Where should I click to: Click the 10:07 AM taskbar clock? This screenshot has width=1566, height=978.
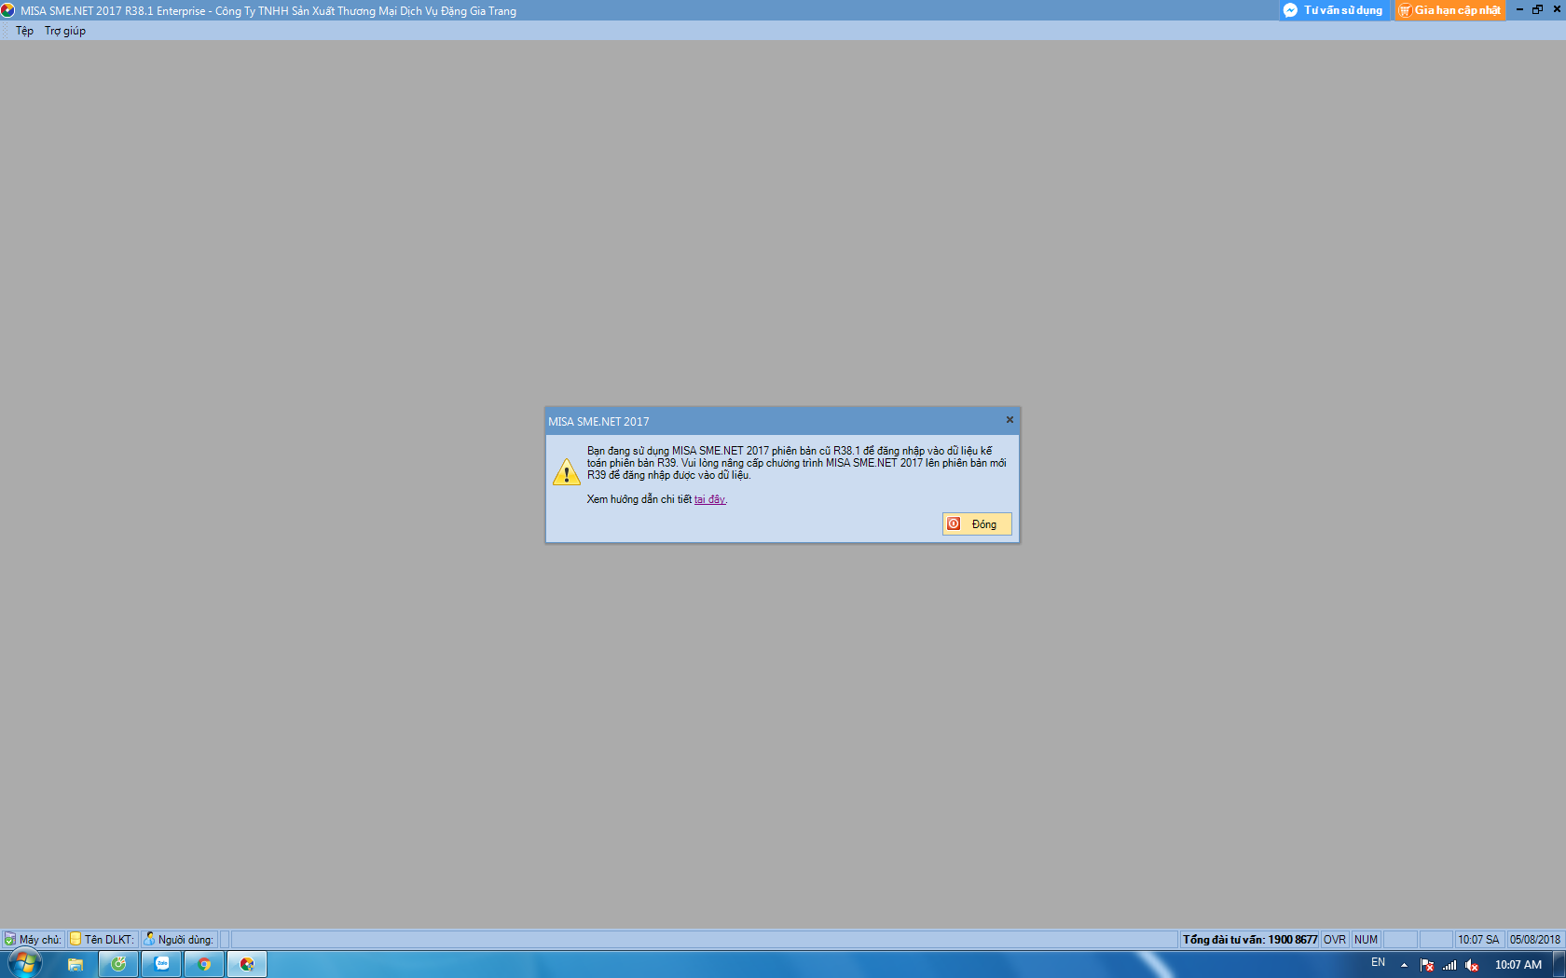[1518, 965]
